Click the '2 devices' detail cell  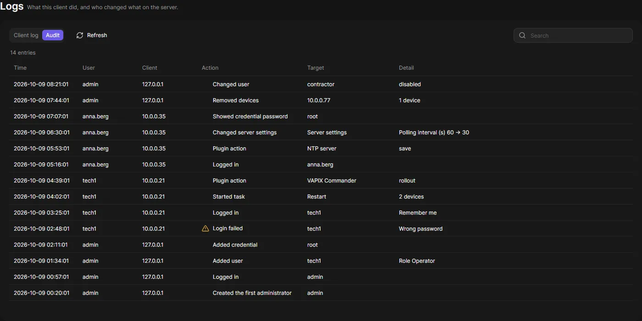pyautogui.click(x=411, y=197)
